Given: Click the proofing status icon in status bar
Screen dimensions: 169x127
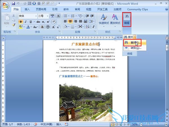Looking at the screenshot, I should coord(35,124).
